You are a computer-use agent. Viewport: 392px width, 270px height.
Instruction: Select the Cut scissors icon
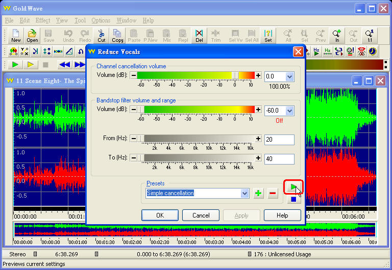tap(102, 36)
